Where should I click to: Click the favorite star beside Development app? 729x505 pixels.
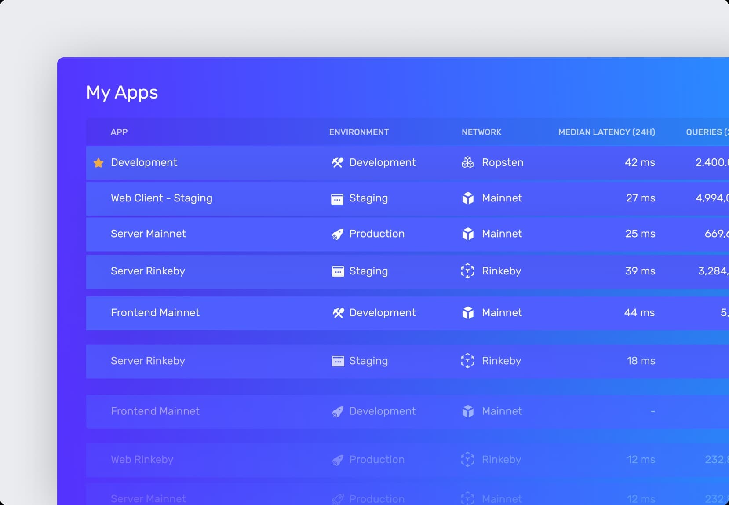click(98, 163)
